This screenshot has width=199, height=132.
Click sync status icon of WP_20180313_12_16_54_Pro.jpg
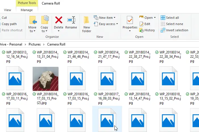(x=4, y=52)
